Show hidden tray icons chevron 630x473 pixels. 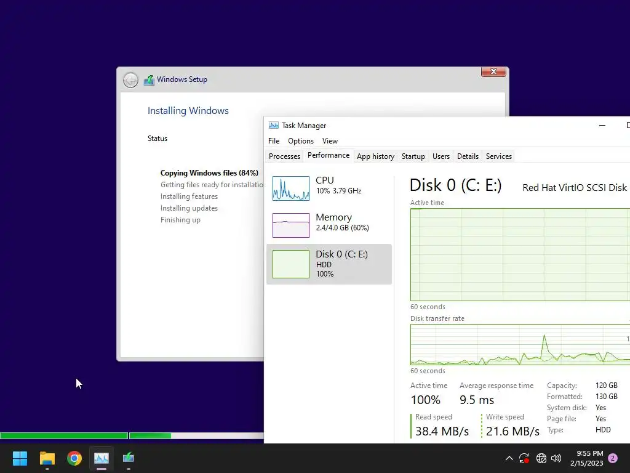click(509, 458)
